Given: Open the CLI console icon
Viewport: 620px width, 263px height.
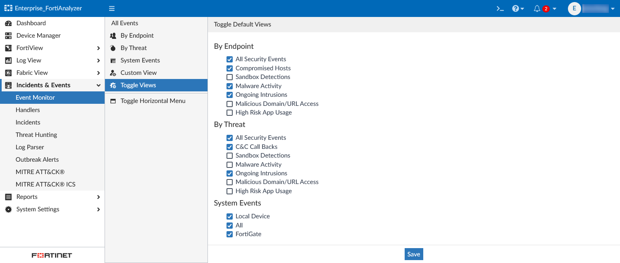Looking at the screenshot, I should [x=500, y=8].
